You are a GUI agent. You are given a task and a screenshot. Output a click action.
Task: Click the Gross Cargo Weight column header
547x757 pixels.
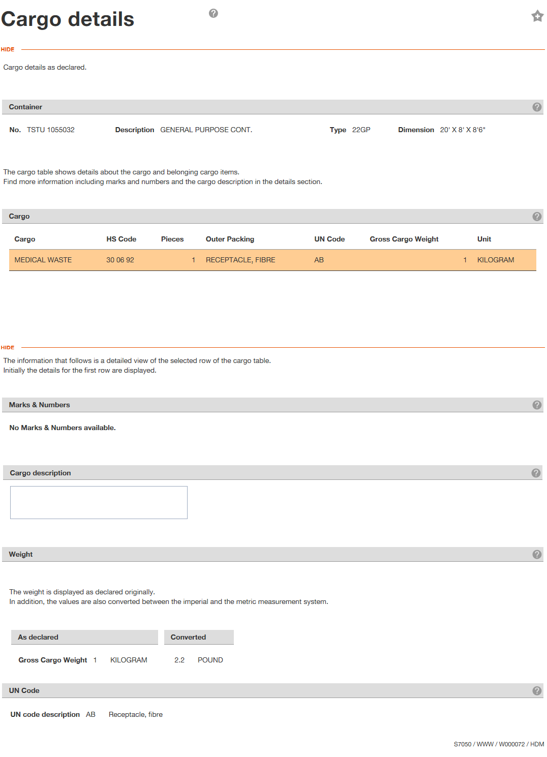[x=404, y=239]
